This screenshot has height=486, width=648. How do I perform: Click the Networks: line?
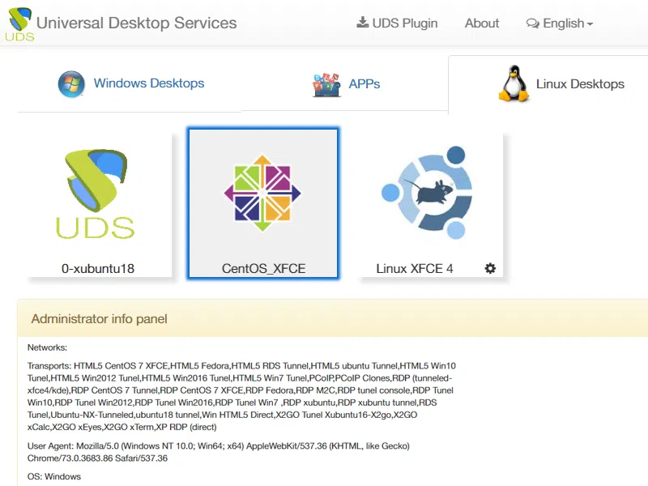[47, 347]
